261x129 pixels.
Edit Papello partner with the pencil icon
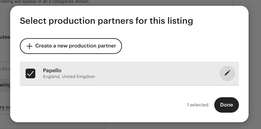227,73
